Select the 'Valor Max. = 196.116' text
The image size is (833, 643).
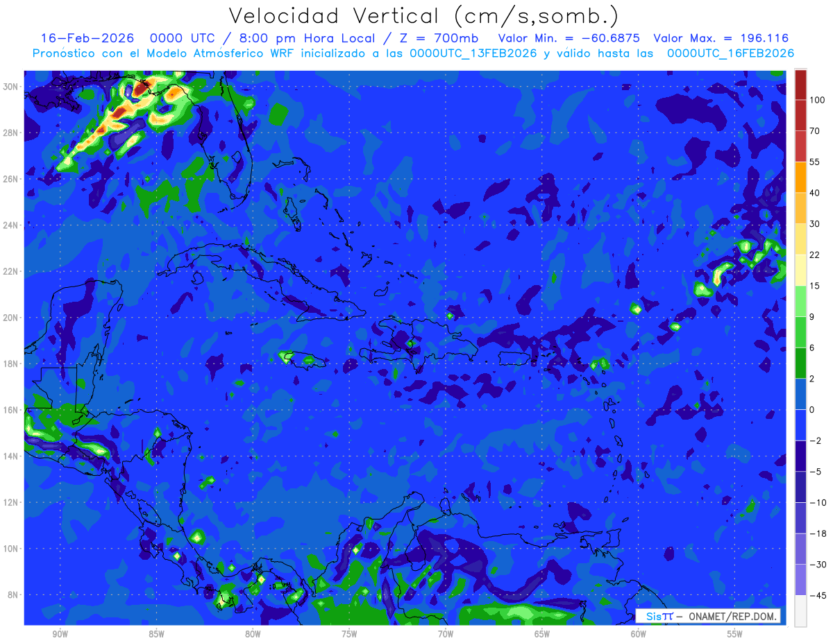click(x=721, y=38)
